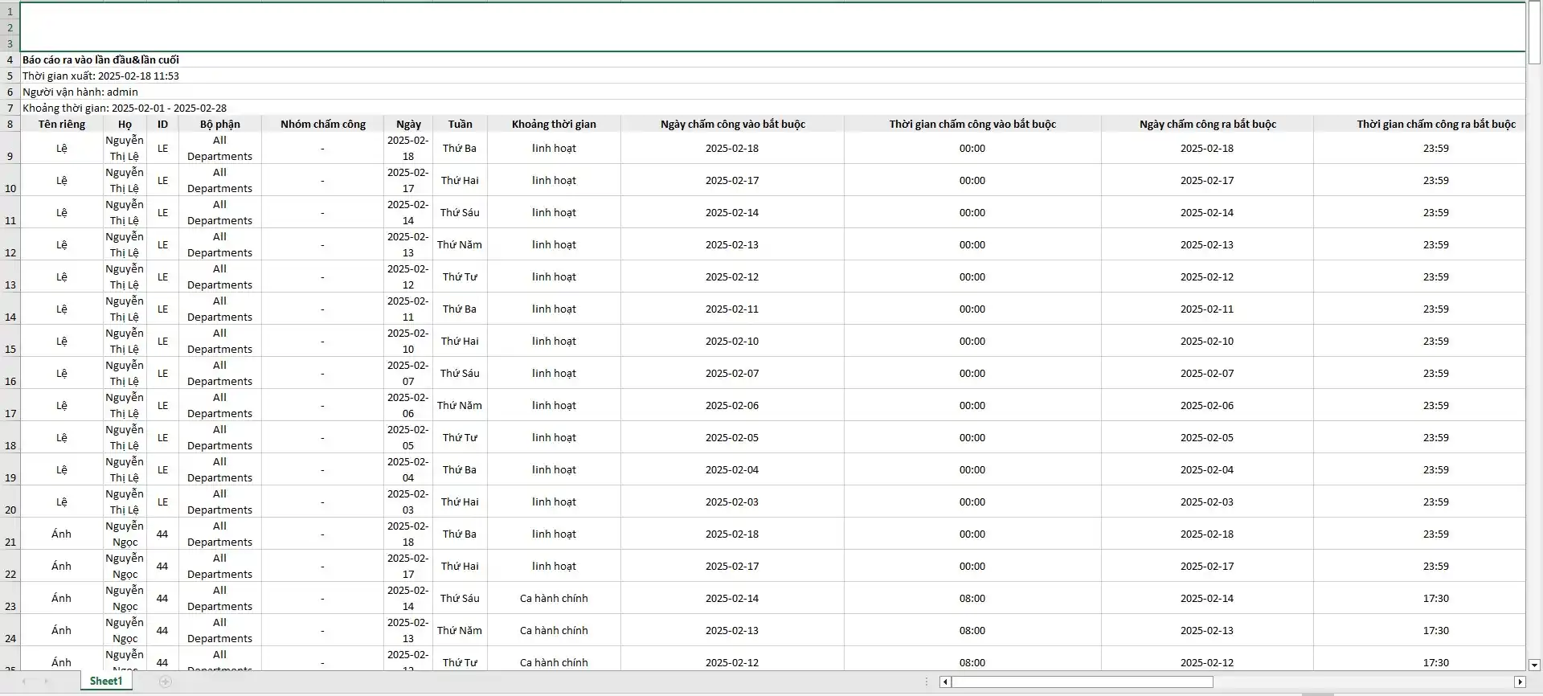1543x696 pixels.
Task: Select the 'Nhóm chấm công' header cell
Action: coord(322,124)
